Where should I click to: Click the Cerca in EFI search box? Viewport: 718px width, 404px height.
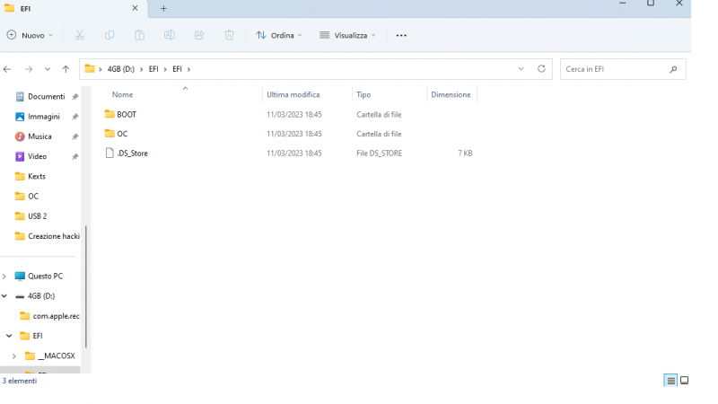[615, 69]
